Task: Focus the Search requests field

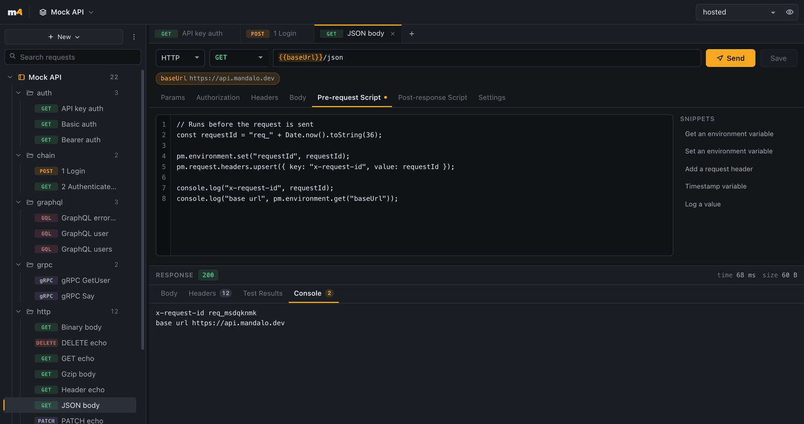Action: 73,57
